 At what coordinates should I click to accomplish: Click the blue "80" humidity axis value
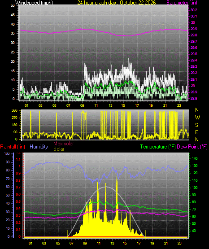(8, 170)
